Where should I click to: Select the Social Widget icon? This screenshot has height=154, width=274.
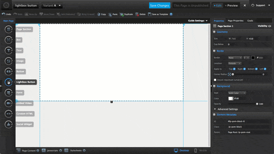[8, 124]
